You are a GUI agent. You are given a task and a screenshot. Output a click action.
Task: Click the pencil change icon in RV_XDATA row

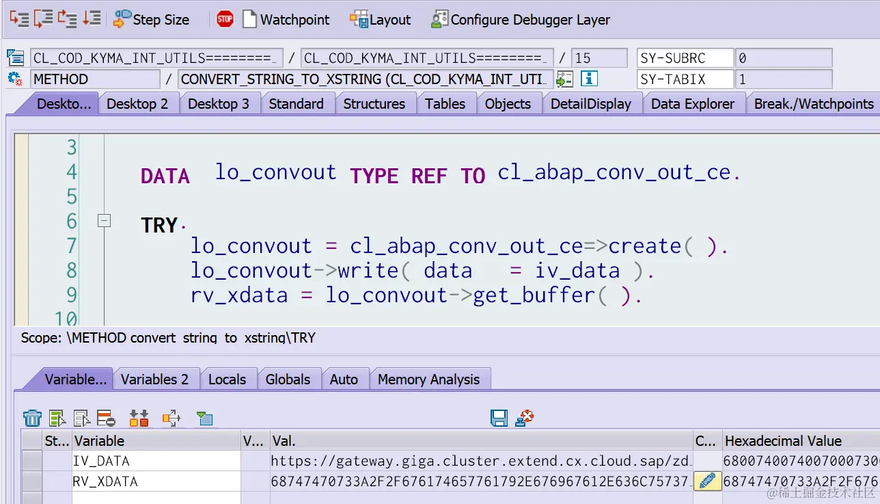708,481
